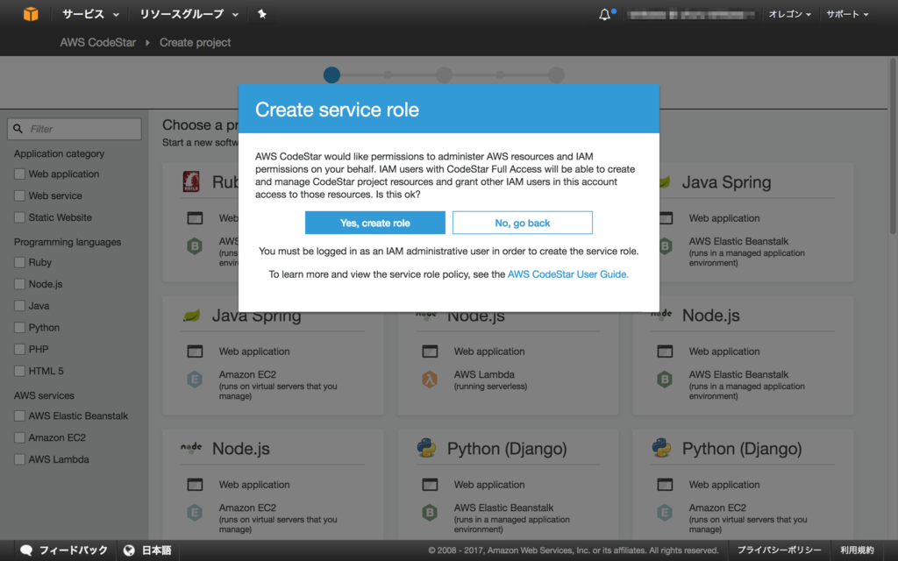The image size is (898, 561).
Task: Select the Python (Django) Elastic Beanstalk card title
Action: click(x=507, y=449)
